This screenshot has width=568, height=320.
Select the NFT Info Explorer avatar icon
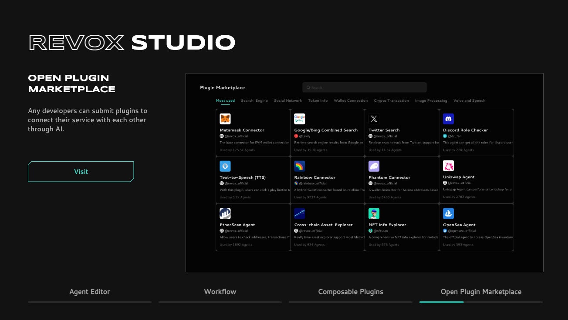(374, 213)
